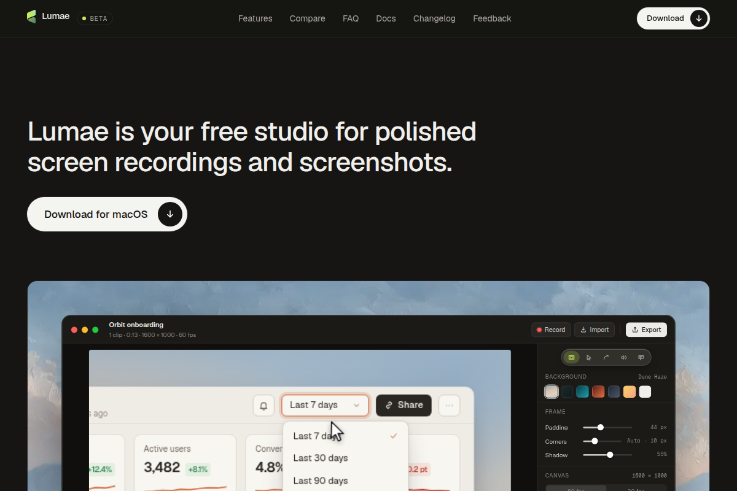Image resolution: width=737 pixels, height=491 pixels.
Task: Click the Orbit onboarding project title
Action: point(136,325)
